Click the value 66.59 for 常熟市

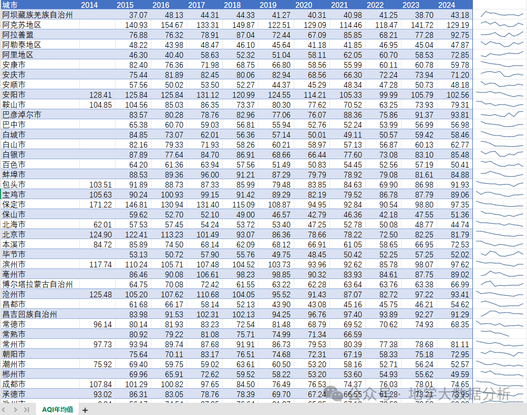click(x=353, y=334)
